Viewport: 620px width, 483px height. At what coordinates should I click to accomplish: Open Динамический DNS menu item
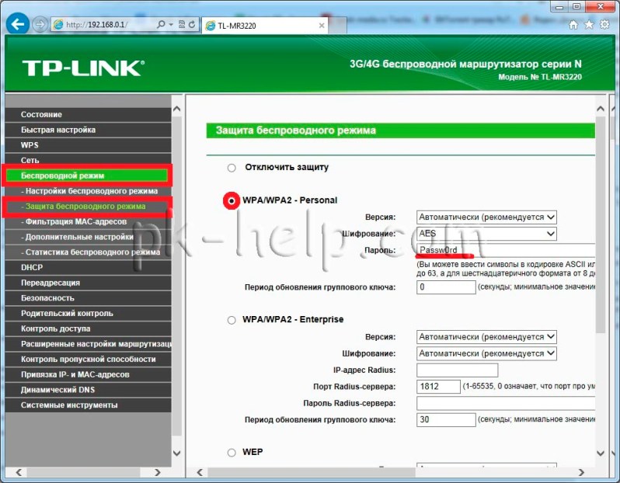[x=88, y=390]
